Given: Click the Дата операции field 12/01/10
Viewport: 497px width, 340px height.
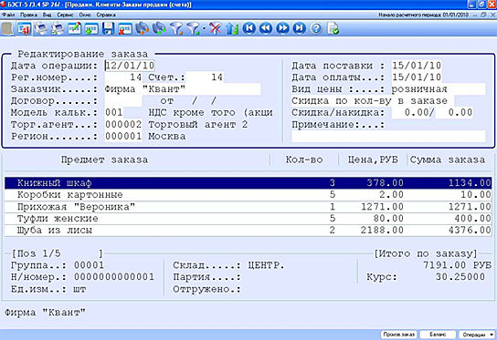Looking at the screenshot, I should coord(130,66).
